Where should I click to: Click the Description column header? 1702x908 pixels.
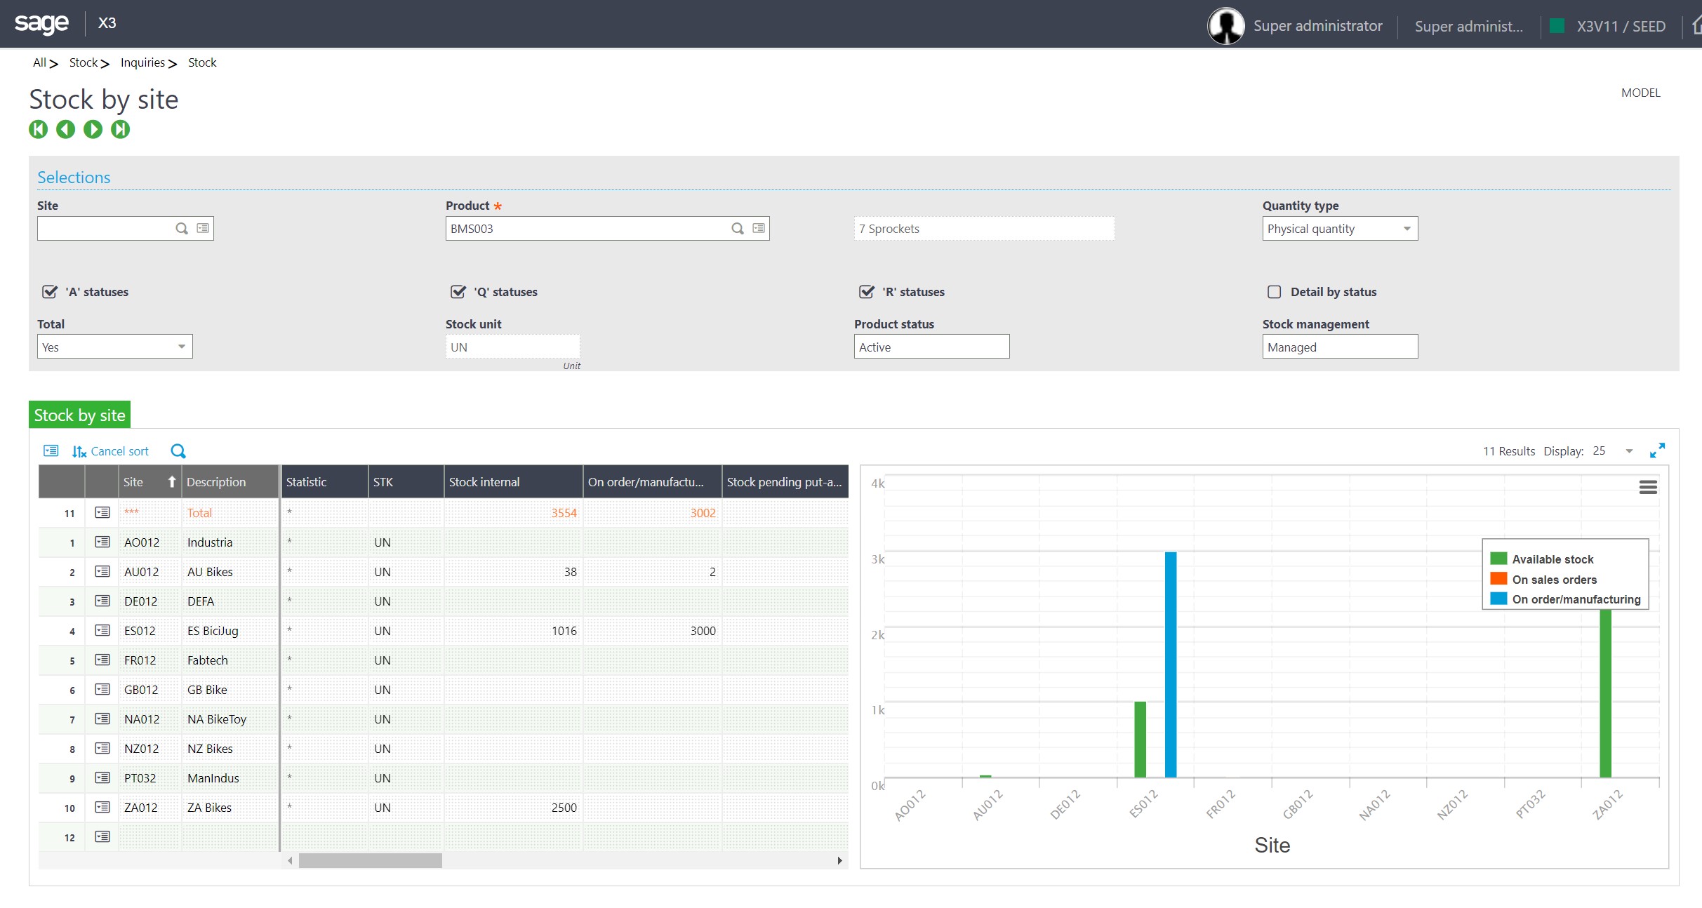tap(230, 482)
